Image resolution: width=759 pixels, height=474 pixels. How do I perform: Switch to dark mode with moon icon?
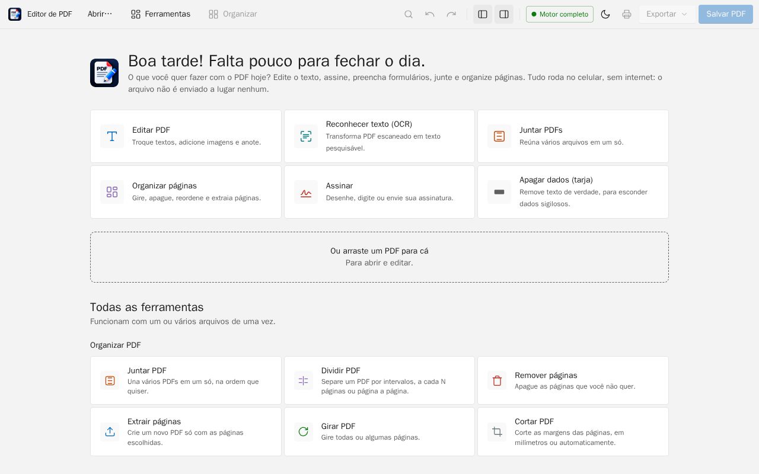(605, 14)
